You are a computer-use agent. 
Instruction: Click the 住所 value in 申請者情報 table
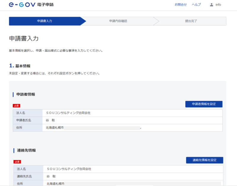coord(55,128)
